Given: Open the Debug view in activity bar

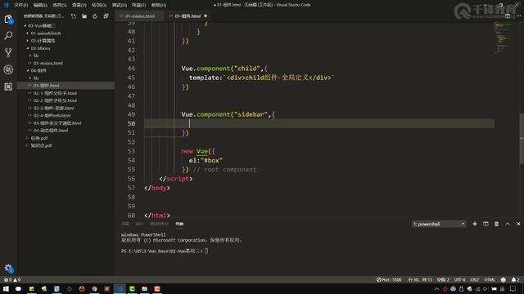Looking at the screenshot, I should click(x=8, y=69).
